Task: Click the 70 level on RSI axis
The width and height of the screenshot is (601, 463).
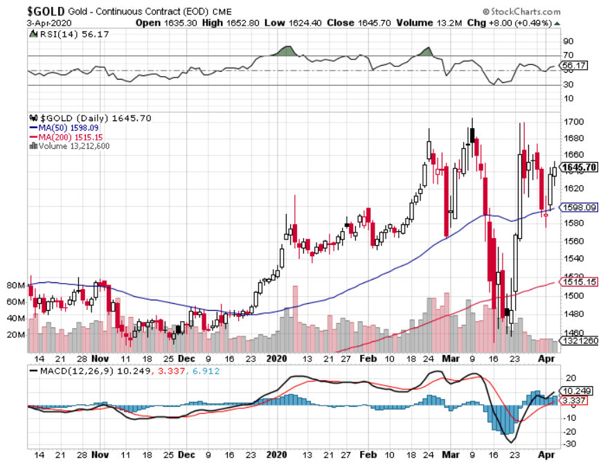Action: coord(568,55)
